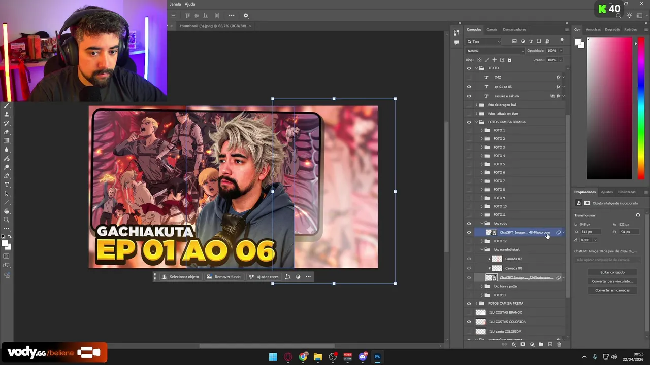Hide the 'foto rudo' group
The width and height of the screenshot is (650, 365).
pos(469,223)
